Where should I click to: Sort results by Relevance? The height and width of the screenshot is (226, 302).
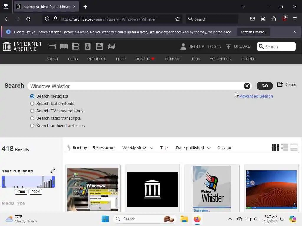pyautogui.click(x=104, y=148)
